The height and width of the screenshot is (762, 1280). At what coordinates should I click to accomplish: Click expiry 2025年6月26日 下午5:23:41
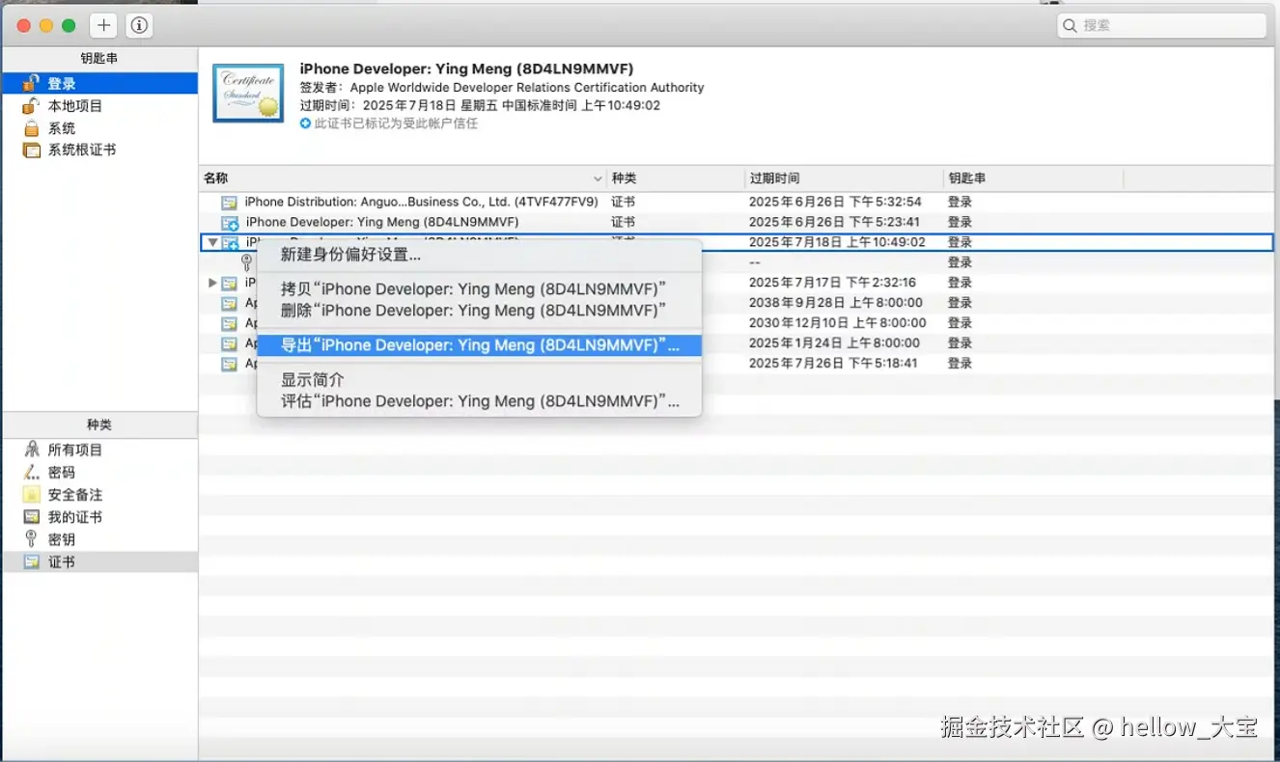tap(835, 223)
